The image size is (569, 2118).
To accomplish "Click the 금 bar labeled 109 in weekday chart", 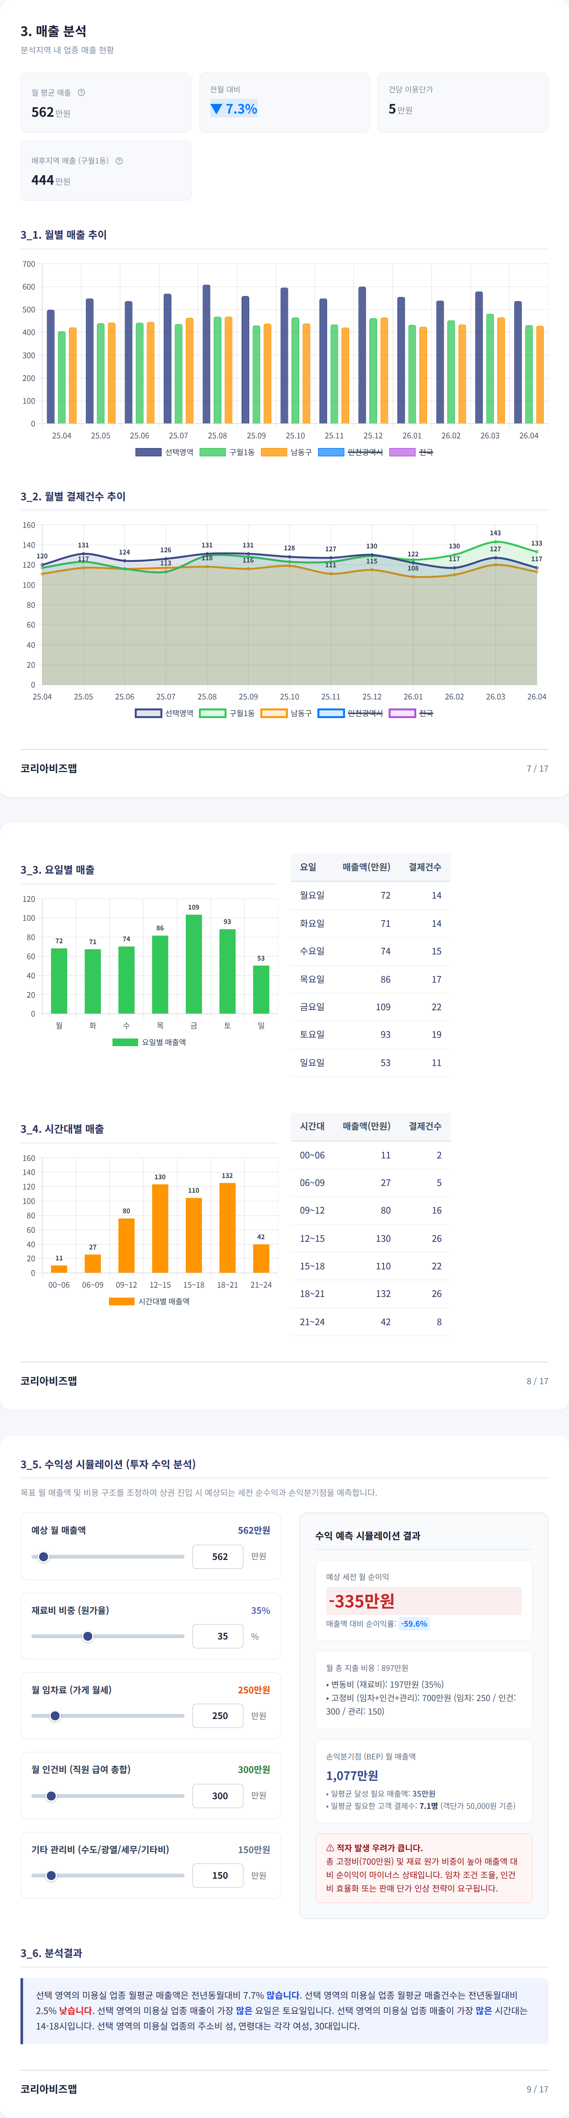I will tap(194, 964).
